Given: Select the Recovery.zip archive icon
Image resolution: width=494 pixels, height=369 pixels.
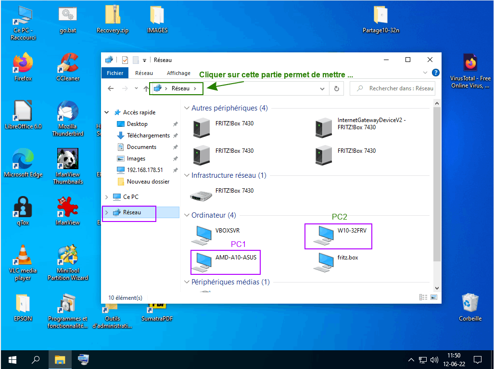Looking at the screenshot, I should (x=113, y=20).
